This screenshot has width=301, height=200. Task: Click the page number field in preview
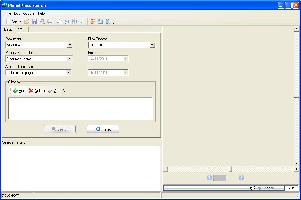[220, 178]
